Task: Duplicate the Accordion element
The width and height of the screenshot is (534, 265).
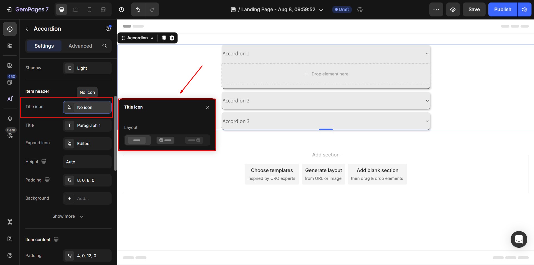Action: pos(164,38)
